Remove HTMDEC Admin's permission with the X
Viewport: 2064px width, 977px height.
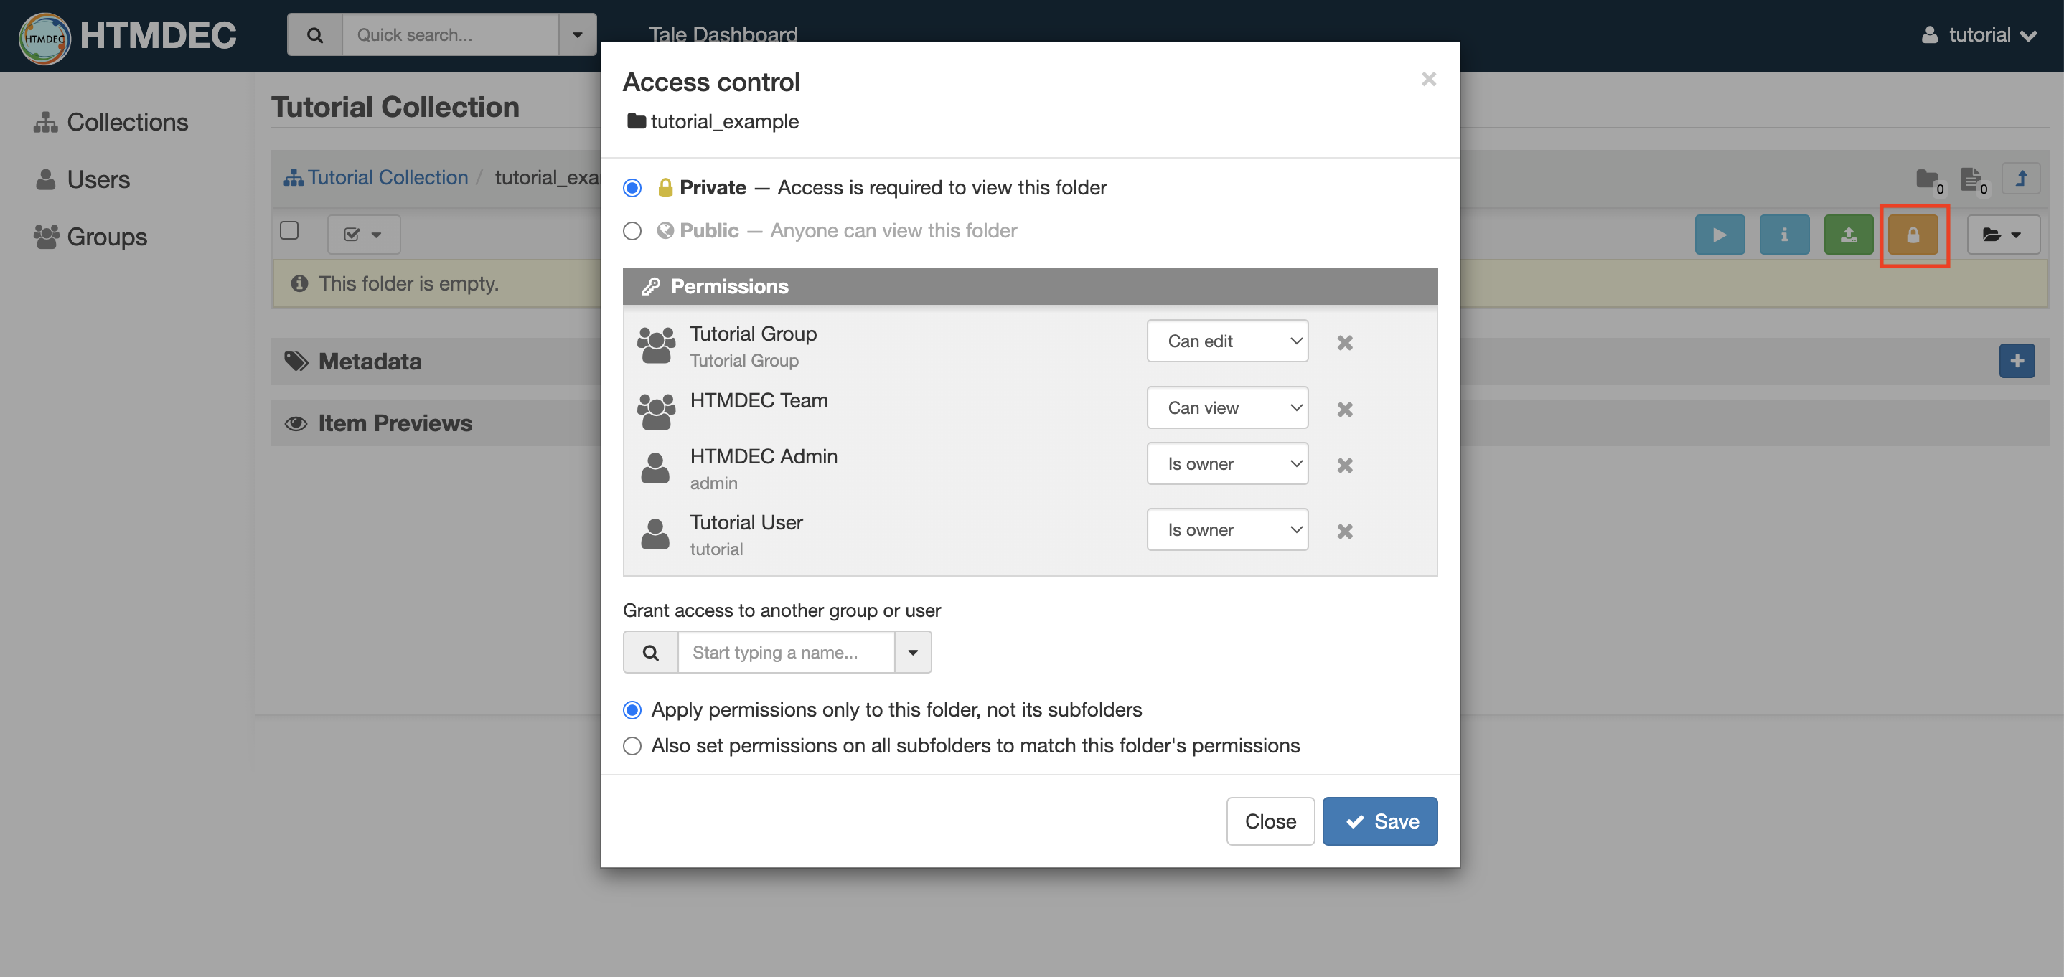coord(1344,465)
